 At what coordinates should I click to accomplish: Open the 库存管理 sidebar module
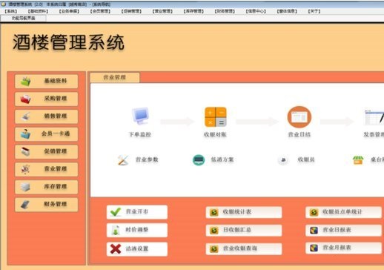(x=47, y=187)
